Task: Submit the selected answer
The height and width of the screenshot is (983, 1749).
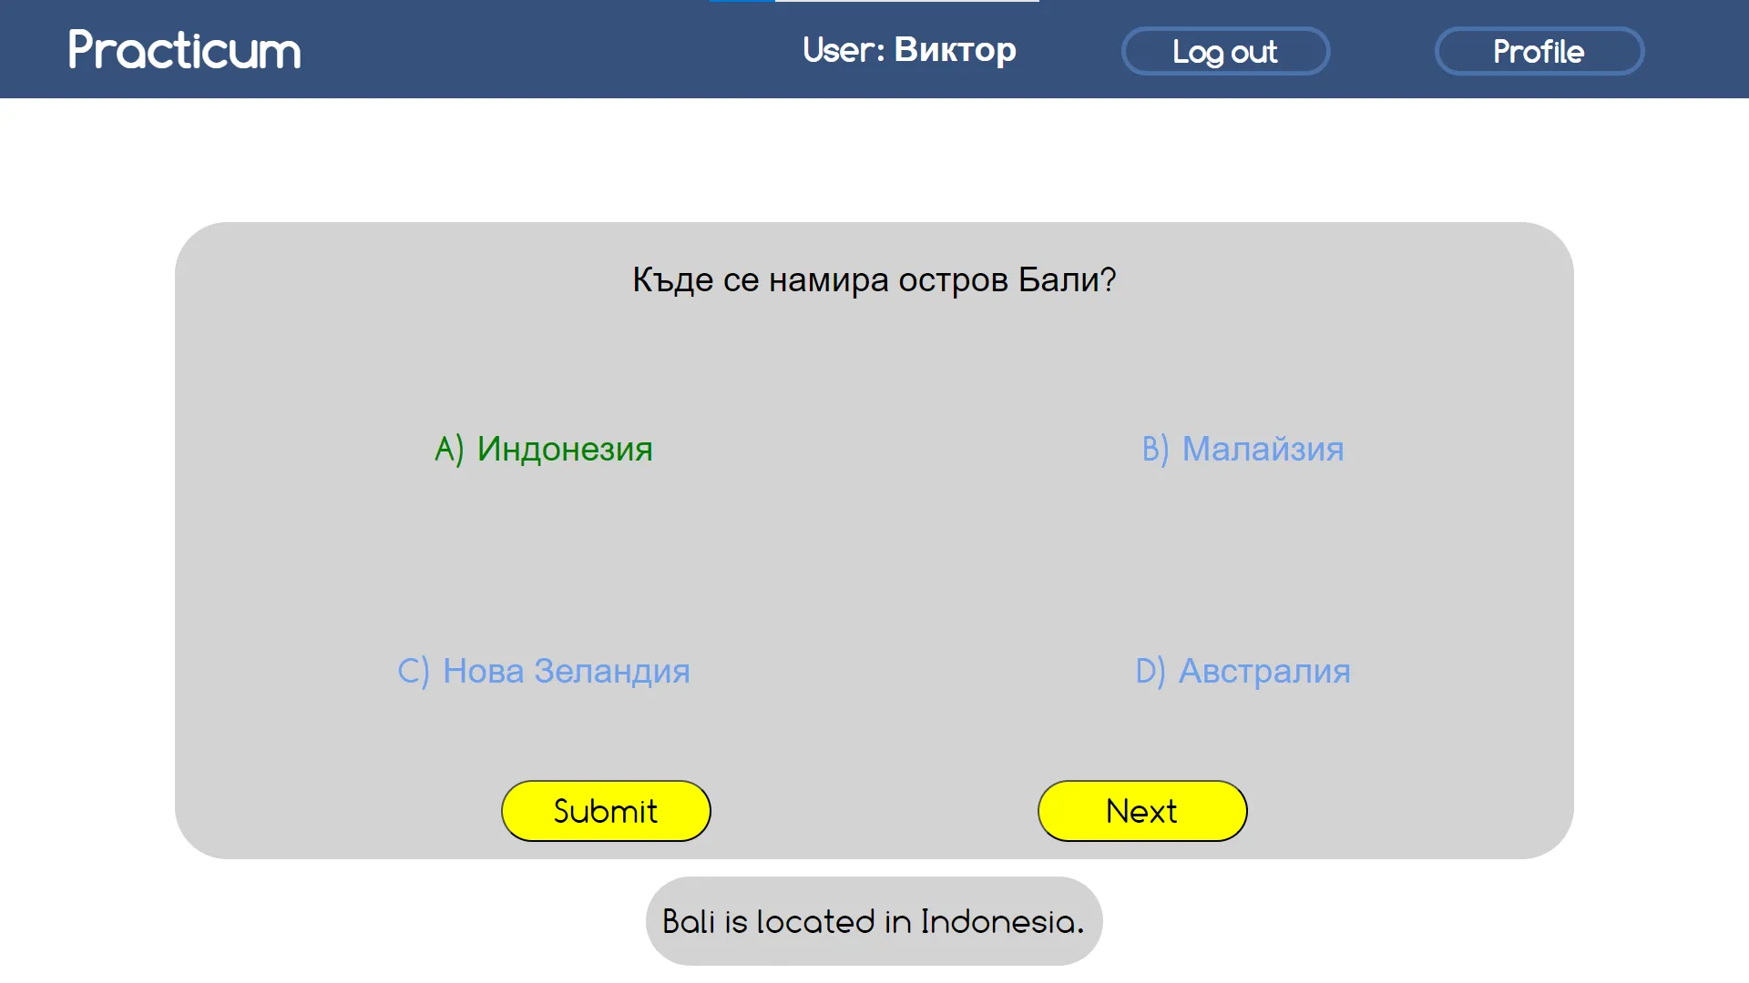Action: 606,811
